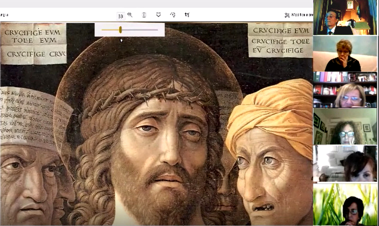
Task: Click the rotate image icon in toolbar
Action: point(173,15)
